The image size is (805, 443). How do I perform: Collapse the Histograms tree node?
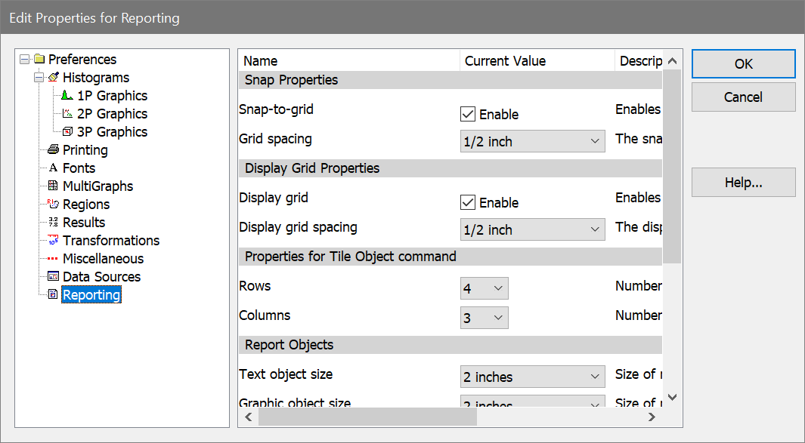coord(39,78)
